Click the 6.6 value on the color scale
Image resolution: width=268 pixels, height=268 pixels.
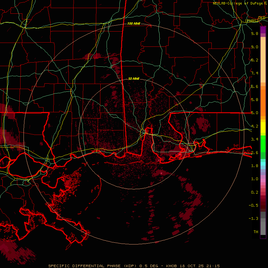pos(255,87)
